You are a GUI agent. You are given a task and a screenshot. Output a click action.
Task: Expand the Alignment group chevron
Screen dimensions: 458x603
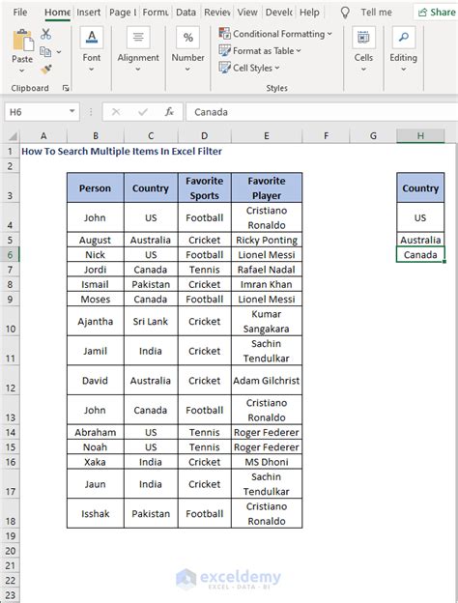[138, 70]
